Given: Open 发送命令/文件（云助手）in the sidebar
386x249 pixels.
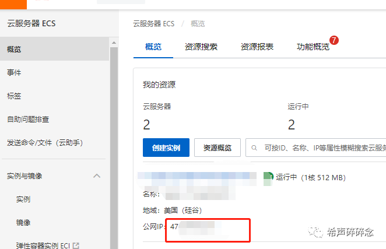Looking at the screenshot, I should coord(45,143).
